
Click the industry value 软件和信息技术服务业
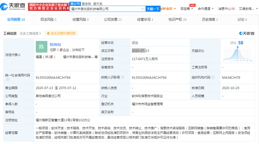(147, 96)
